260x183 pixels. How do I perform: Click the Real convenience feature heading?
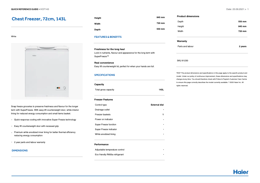[104, 63]
